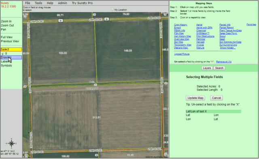This screenshot has width=259, height=159.
Task: Open the Crop History report
Action: pos(180,25)
